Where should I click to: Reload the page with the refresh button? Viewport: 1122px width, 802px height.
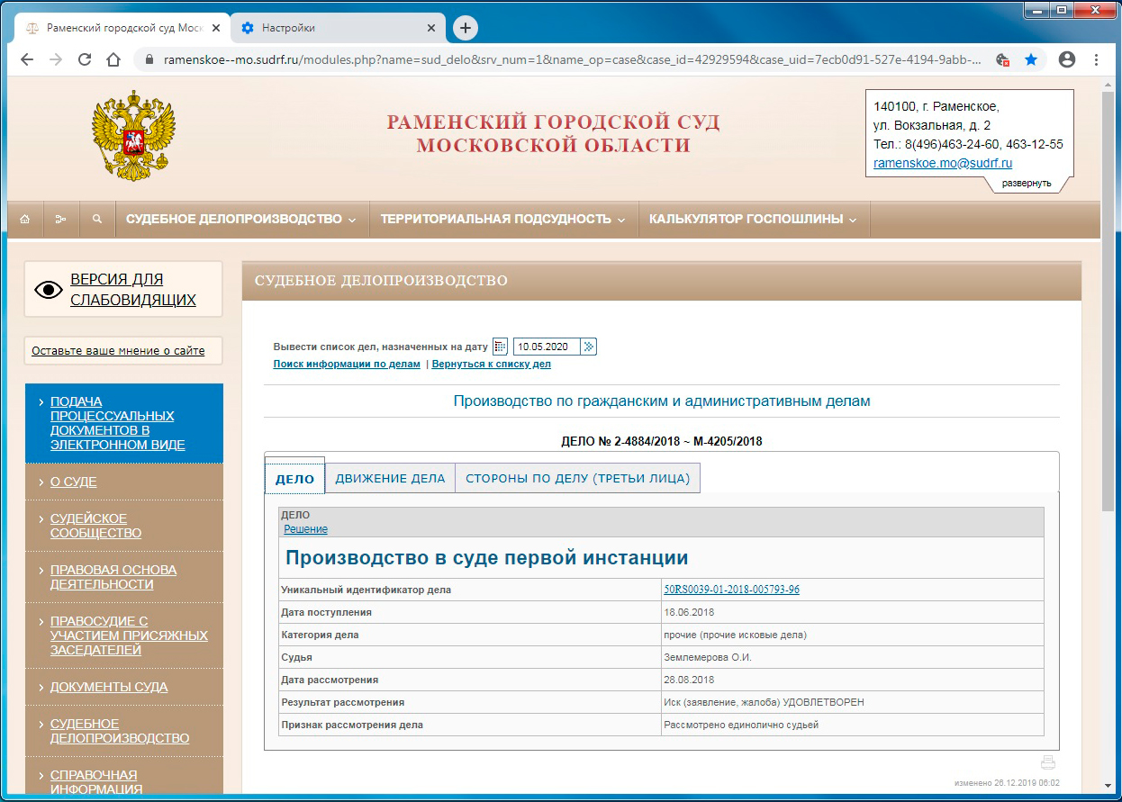(85, 59)
